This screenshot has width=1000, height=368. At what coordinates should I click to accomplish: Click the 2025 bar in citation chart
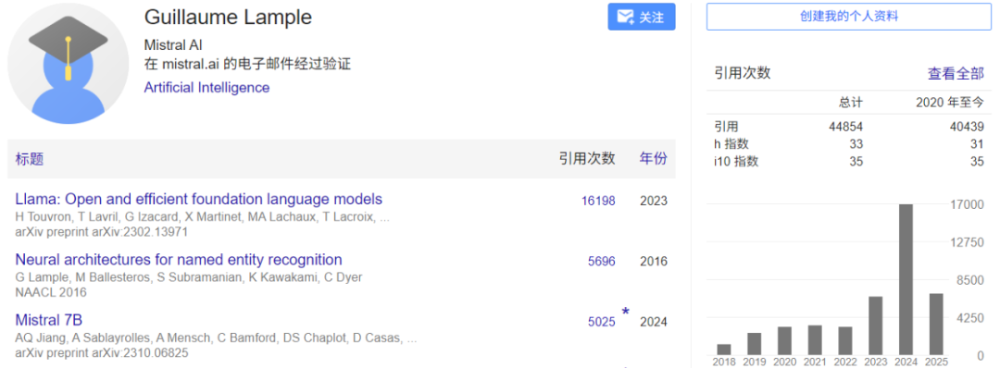point(935,324)
